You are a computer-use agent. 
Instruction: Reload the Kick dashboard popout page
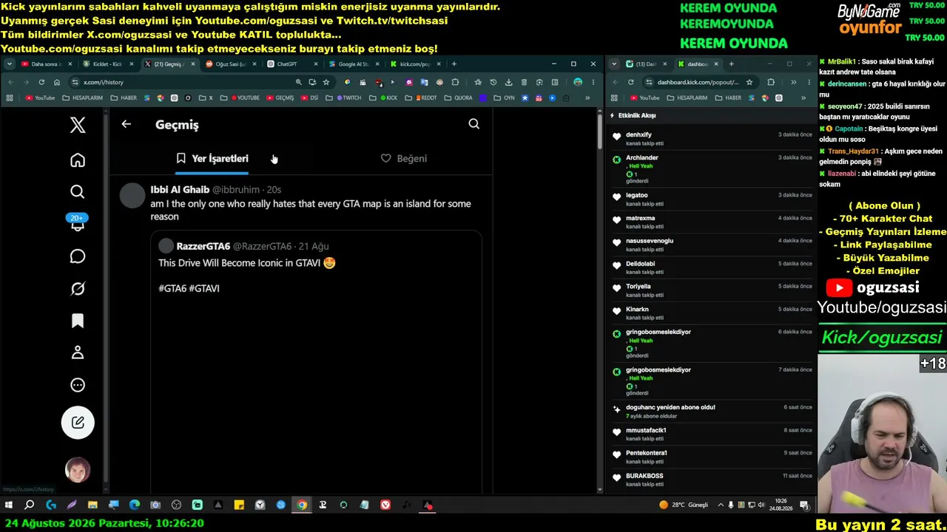[630, 82]
